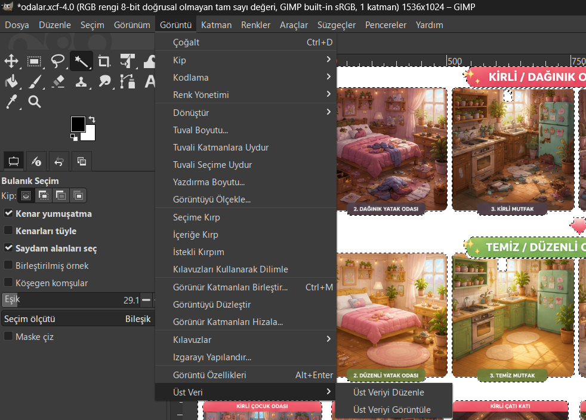Click the white background color swatch
This screenshot has width=586, height=420.
point(90,135)
